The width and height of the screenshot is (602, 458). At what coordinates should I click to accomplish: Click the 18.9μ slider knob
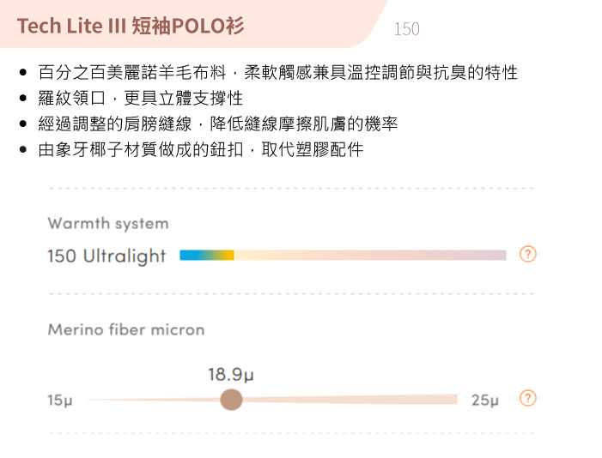click(x=231, y=400)
